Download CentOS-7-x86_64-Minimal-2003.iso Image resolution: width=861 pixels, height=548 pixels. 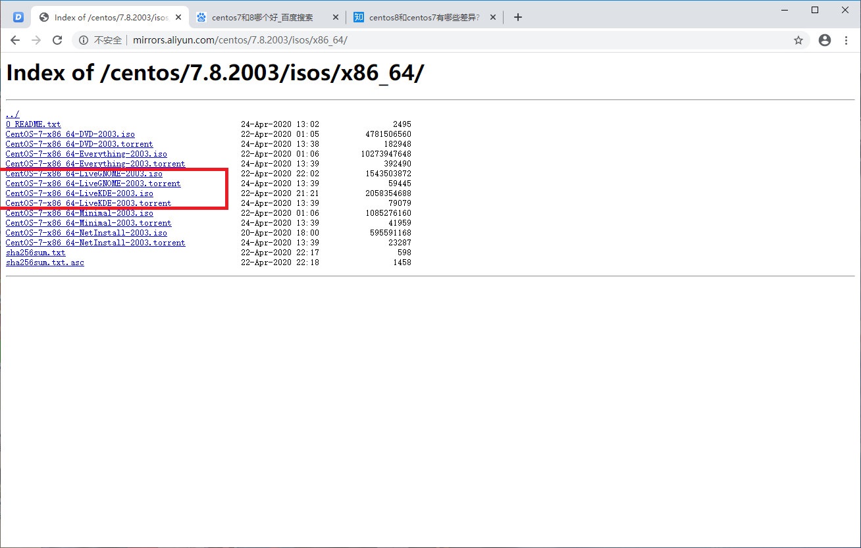(x=79, y=213)
